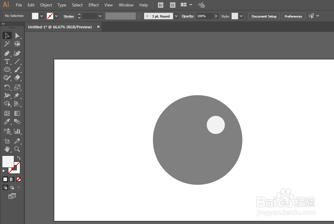334x224 pixels.
Task: Select the Curvature tool
Action: [x=17, y=53]
